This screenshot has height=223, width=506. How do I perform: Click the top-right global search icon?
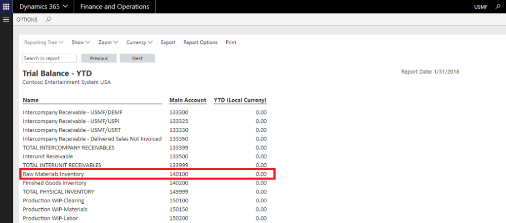[x=498, y=7]
